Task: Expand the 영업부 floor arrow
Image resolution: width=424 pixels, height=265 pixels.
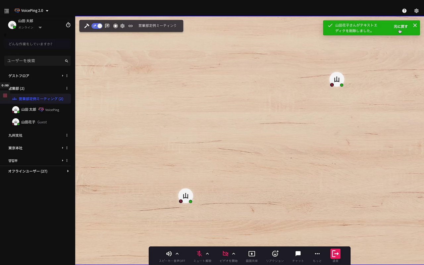Action: pyautogui.click(x=63, y=161)
